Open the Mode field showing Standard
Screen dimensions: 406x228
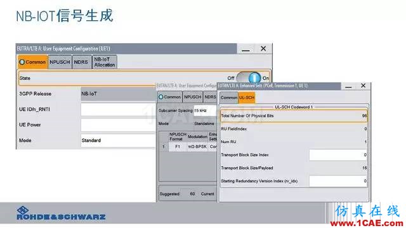point(119,141)
